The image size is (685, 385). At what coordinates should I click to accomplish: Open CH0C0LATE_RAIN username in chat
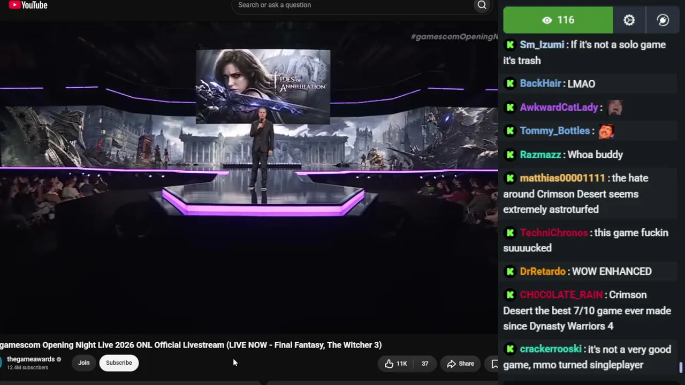tap(561, 295)
